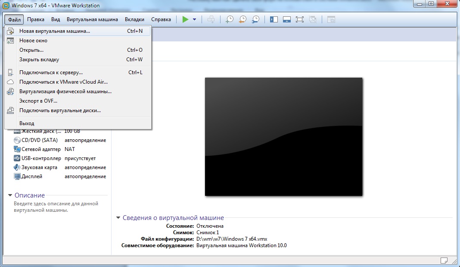Click the message log icon in status bar

click(444, 260)
